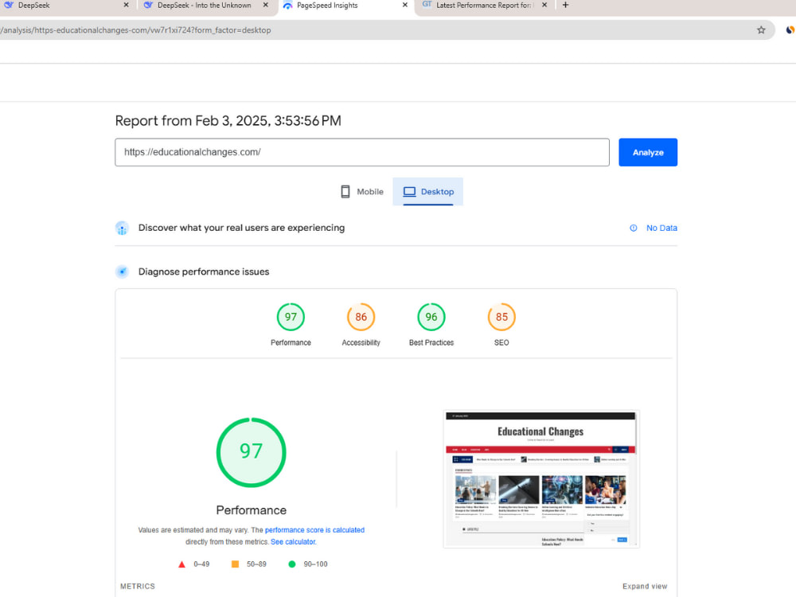Click the SEO label under the gauge
The width and height of the screenshot is (796, 597).
coord(501,342)
